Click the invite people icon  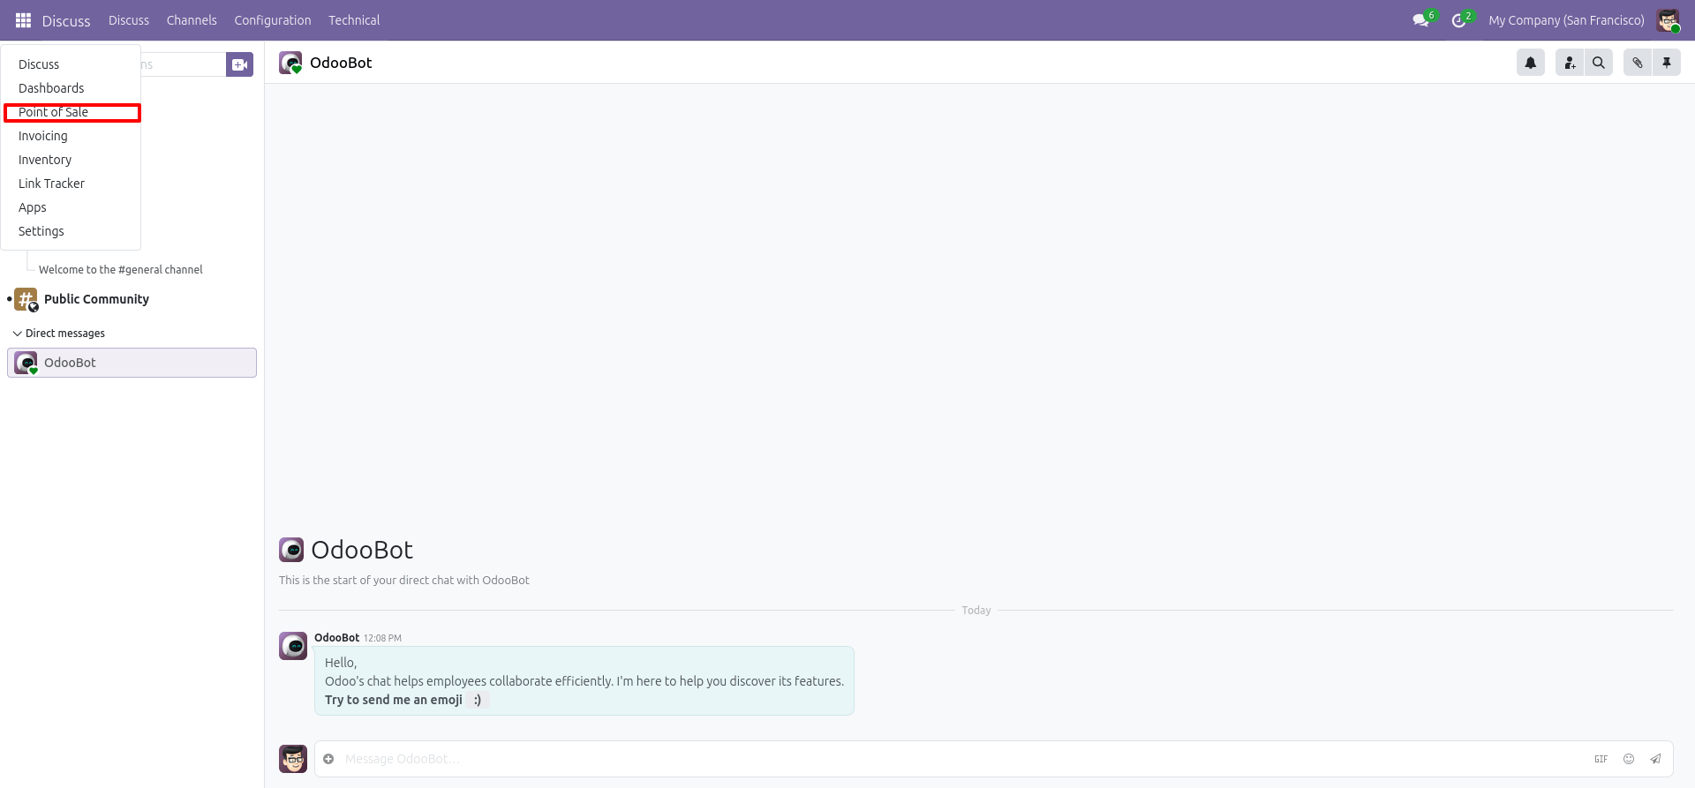pyautogui.click(x=1570, y=63)
